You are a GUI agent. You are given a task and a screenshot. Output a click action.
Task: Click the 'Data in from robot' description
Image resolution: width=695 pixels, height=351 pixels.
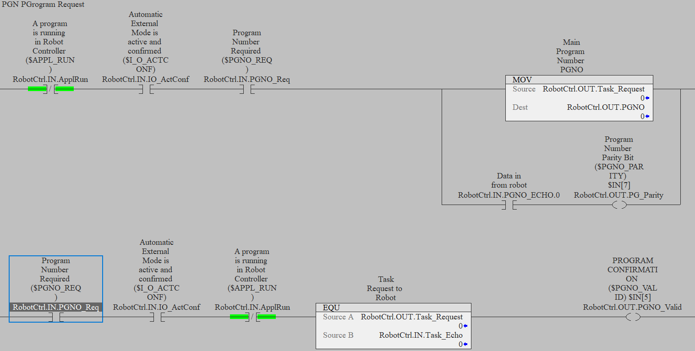click(x=509, y=180)
